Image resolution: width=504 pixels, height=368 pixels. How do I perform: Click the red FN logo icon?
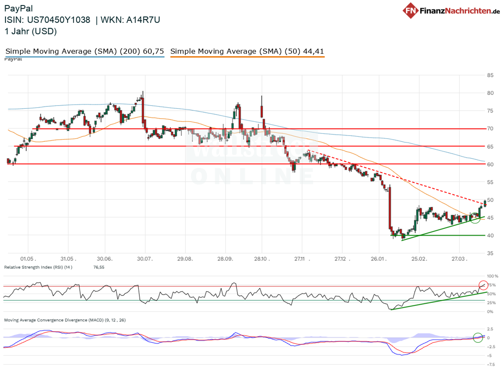(x=411, y=11)
